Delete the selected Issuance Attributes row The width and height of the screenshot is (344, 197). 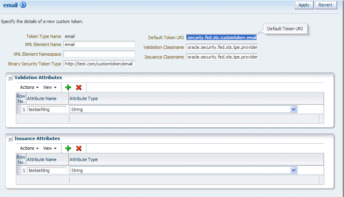pyautogui.click(x=79, y=149)
